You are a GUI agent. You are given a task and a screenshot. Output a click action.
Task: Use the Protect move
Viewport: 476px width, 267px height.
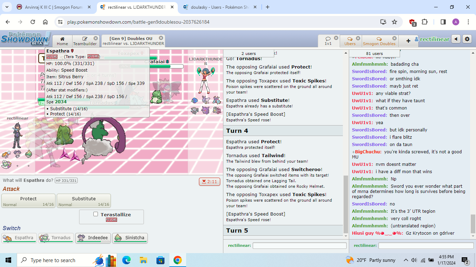(x=29, y=201)
